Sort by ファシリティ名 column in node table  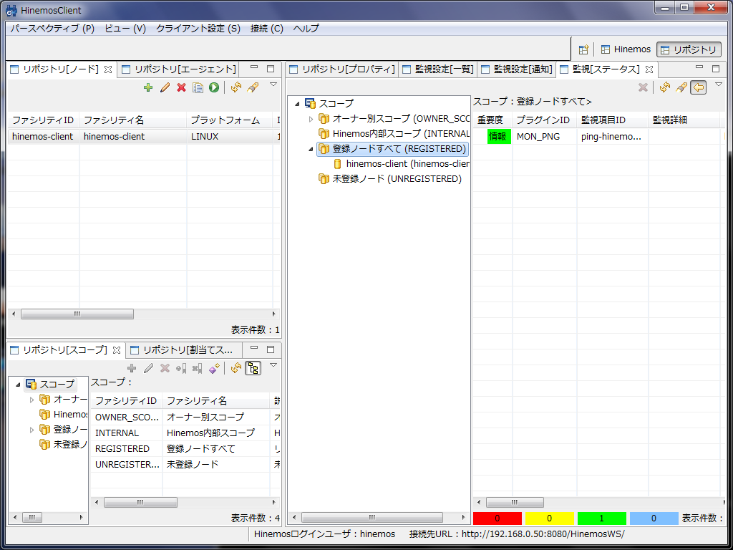point(132,120)
